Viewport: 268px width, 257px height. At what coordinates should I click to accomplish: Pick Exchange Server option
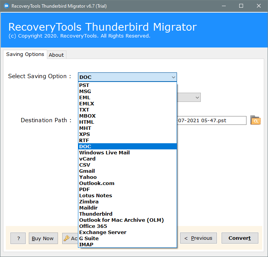127,232
